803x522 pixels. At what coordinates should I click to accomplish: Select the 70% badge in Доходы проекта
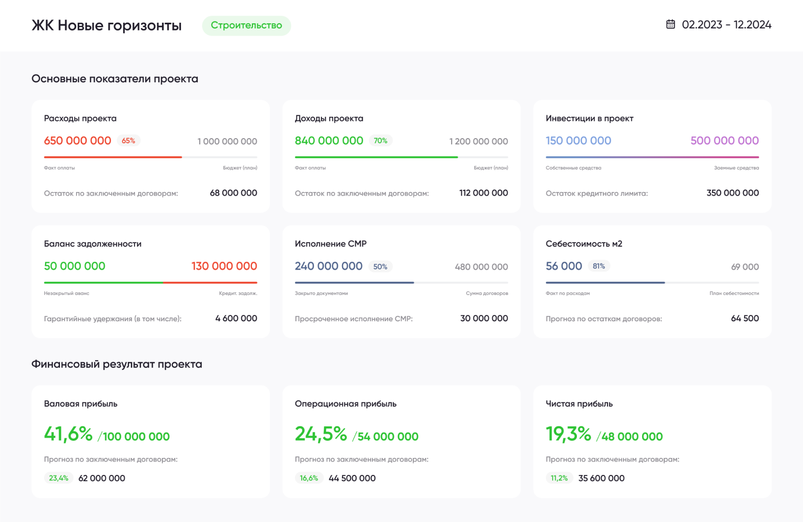[x=380, y=141]
